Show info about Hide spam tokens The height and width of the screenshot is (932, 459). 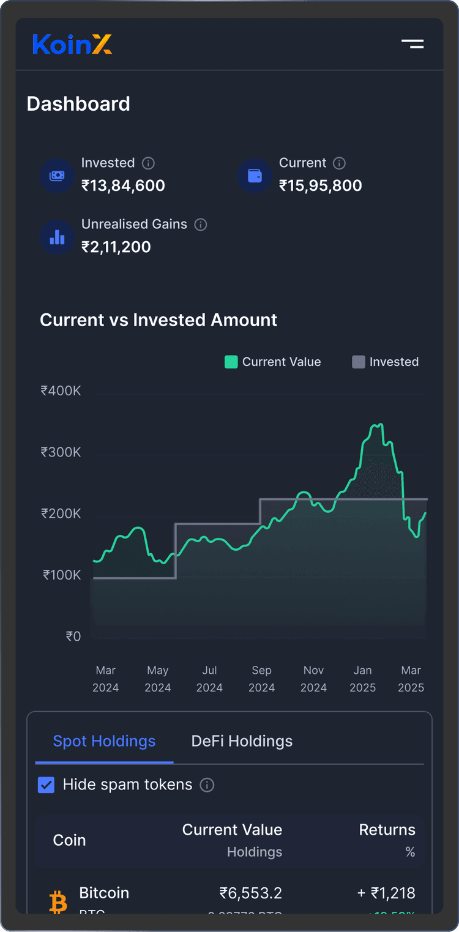pos(207,785)
